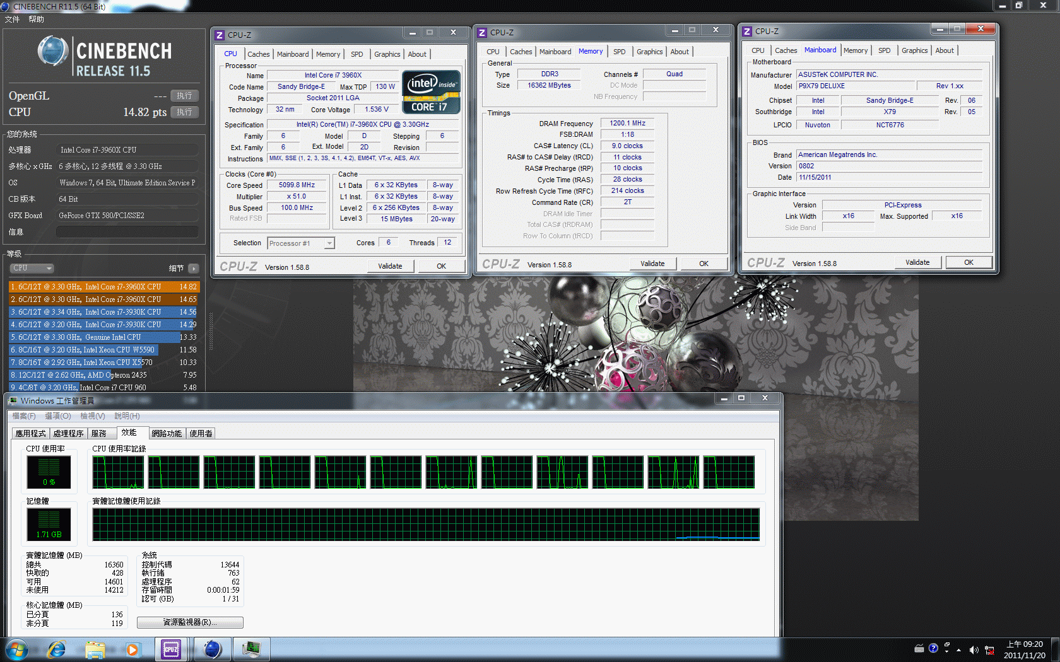The height and width of the screenshot is (662, 1060).
Task: Switch to SPD tab in first CPU-Z window
Action: click(x=357, y=54)
